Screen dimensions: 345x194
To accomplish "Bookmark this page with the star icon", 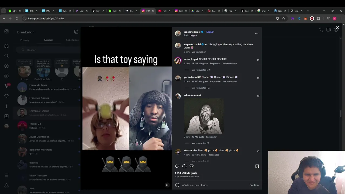I will coord(284,18).
